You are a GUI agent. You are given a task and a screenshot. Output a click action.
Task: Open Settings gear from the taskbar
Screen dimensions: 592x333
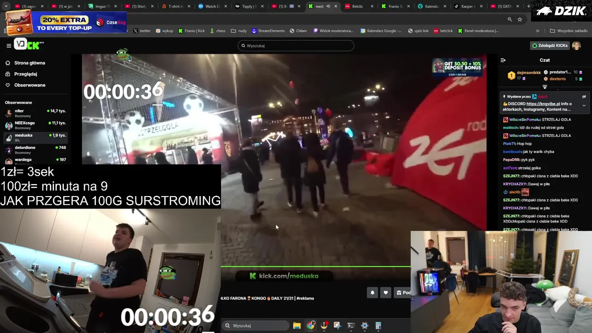point(364,326)
